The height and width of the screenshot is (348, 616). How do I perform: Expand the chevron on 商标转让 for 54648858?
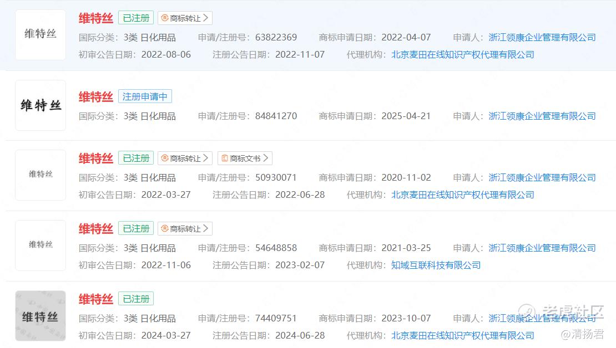coord(206,228)
